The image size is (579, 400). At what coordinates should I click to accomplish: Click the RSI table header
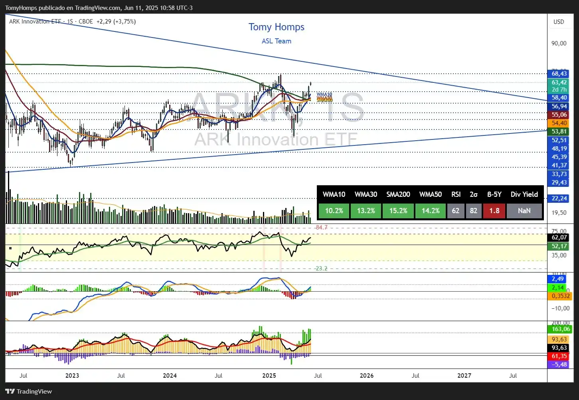pyautogui.click(x=456, y=194)
